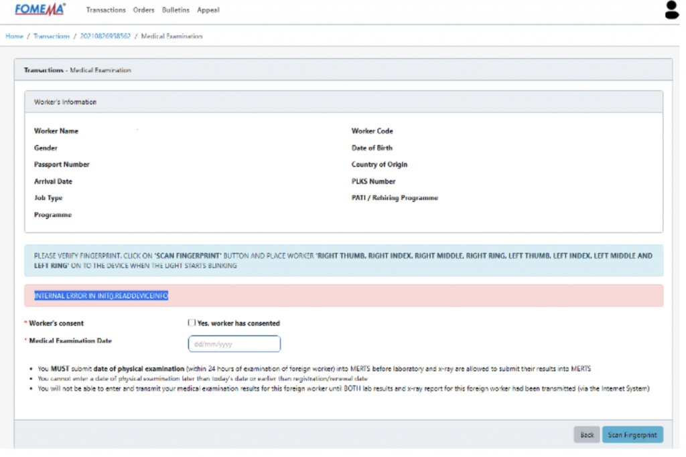Screen dimensions: 686x457
Task: Open the user profile icon
Action: point(671,11)
